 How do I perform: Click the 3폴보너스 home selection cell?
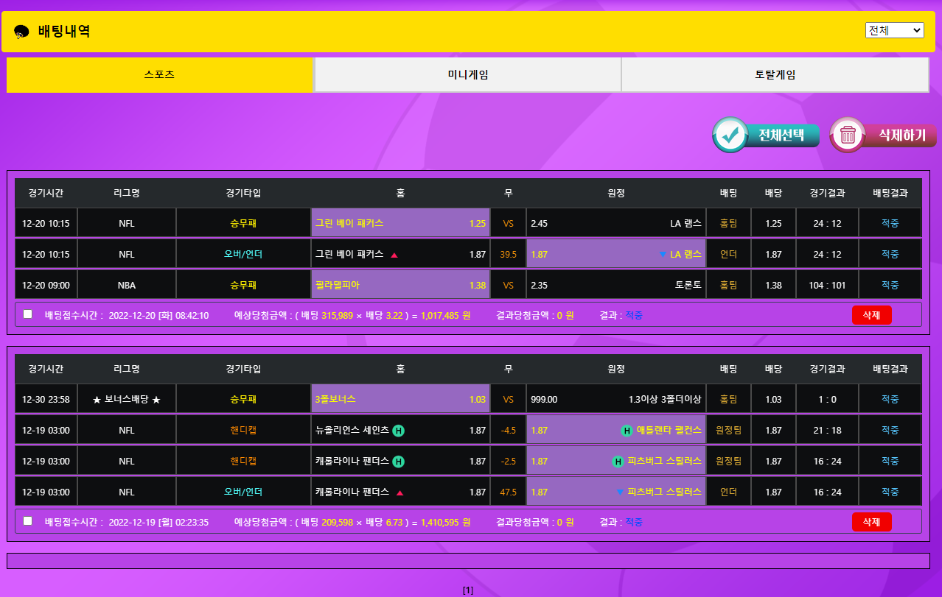point(400,400)
